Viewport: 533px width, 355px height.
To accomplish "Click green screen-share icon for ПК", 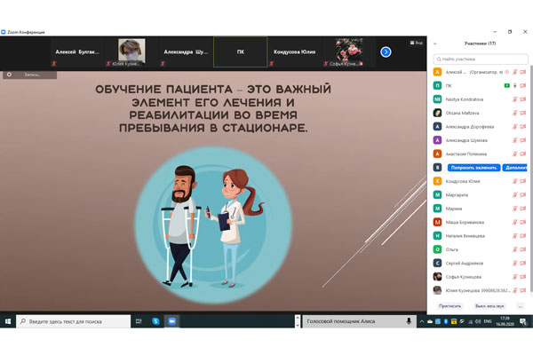I will 507,85.
